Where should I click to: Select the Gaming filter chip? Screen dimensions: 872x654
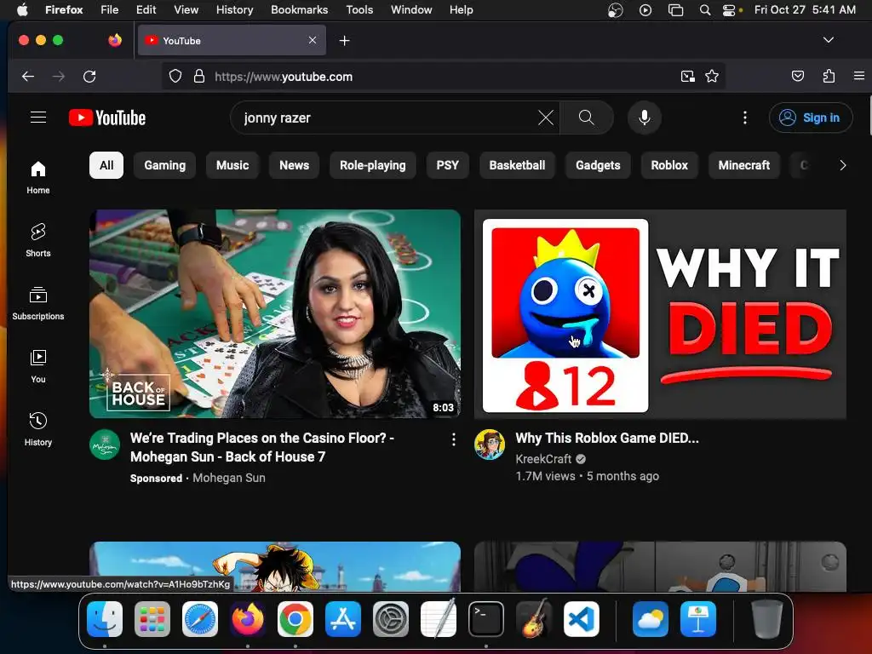pos(164,165)
